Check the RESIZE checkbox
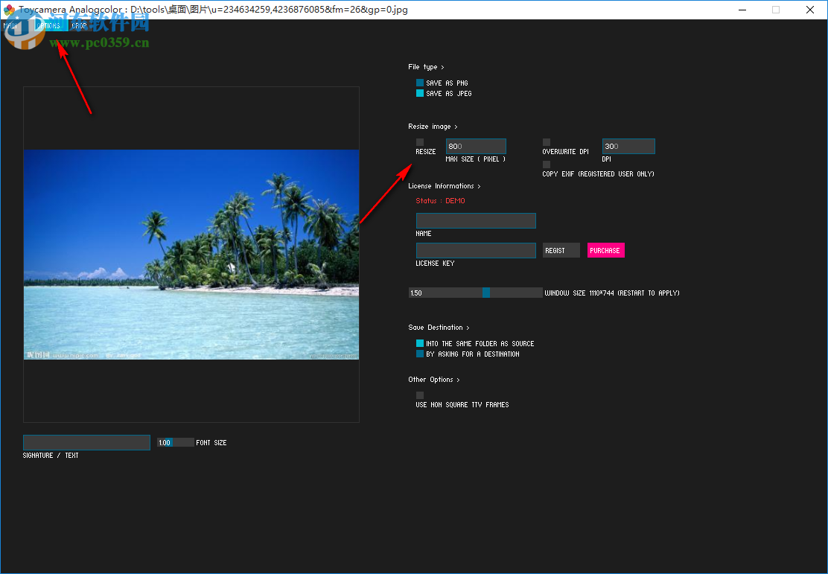The image size is (828, 574). 420,142
